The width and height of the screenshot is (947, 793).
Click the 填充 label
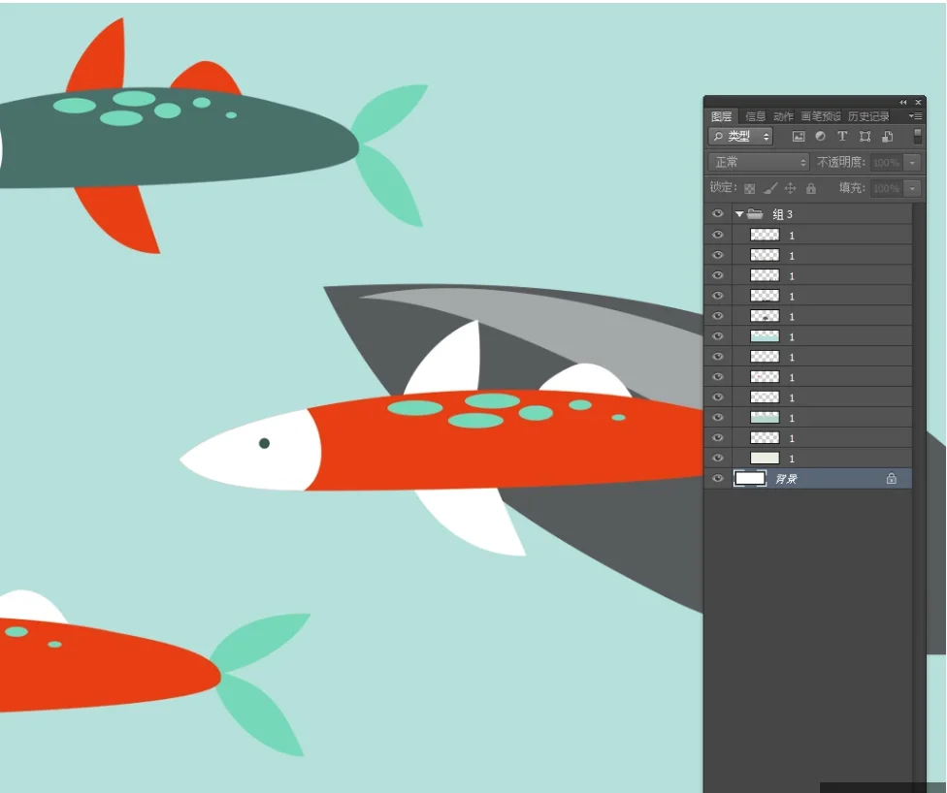tap(852, 188)
